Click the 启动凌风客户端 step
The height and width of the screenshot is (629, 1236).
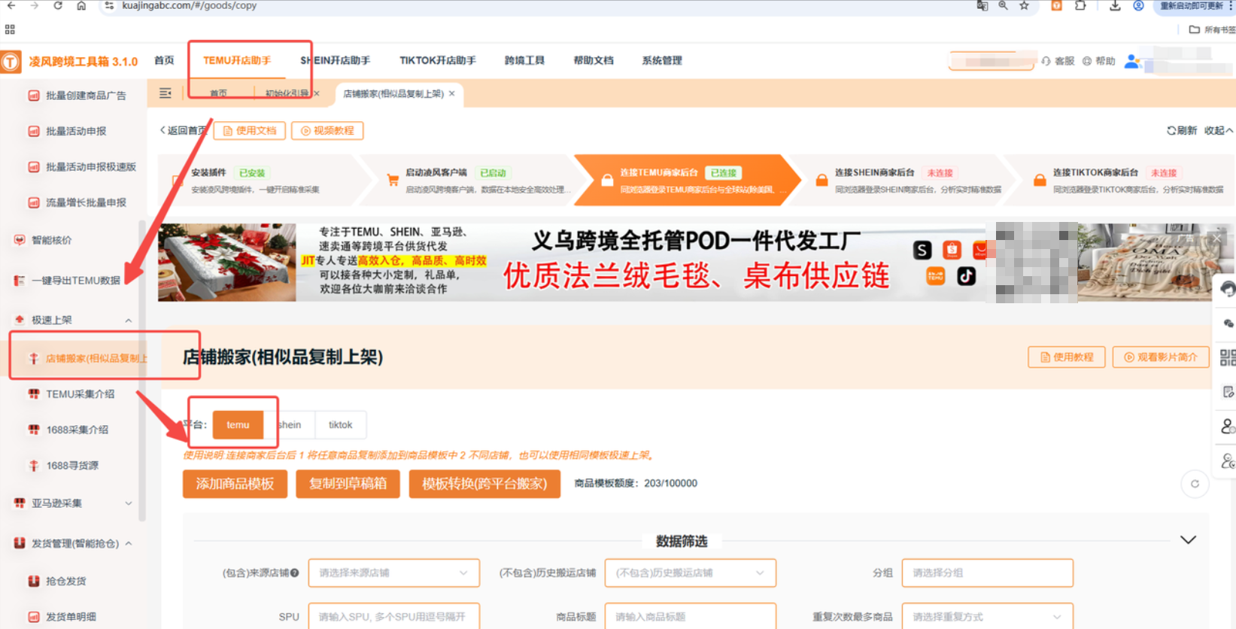tap(478, 181)
